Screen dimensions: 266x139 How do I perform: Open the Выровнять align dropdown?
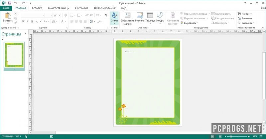(x=189, y=23)
